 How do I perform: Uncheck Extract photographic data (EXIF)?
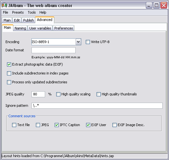click(9, 64)
